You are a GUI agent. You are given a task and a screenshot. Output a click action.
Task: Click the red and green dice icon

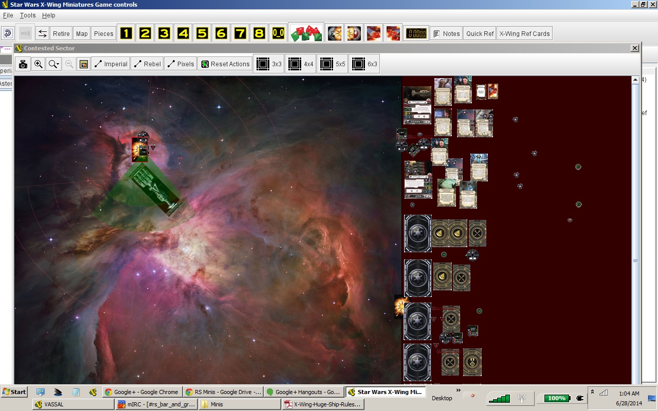click(x=306, y=33)
